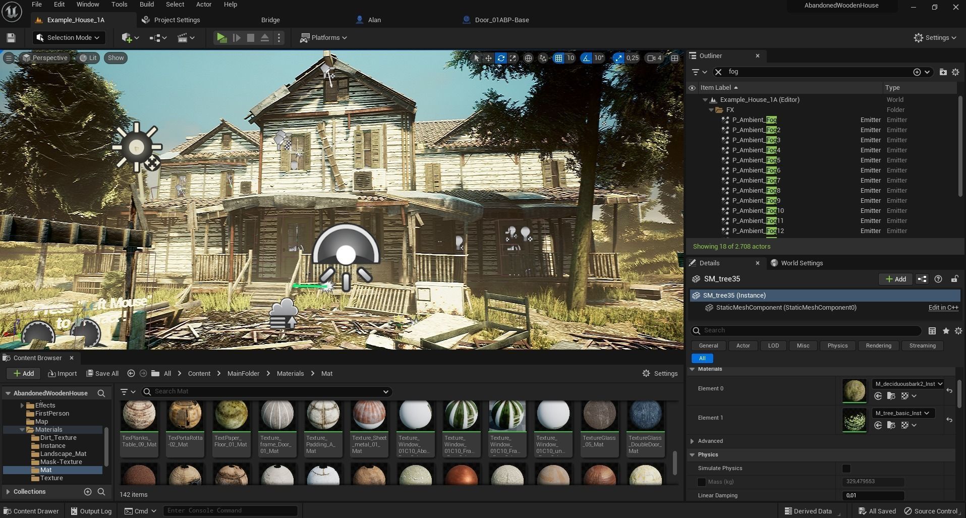Collapse the FX folder in Outliner
Screen dimensions: 966x518
pyautogui.click(x=711, y=110)
